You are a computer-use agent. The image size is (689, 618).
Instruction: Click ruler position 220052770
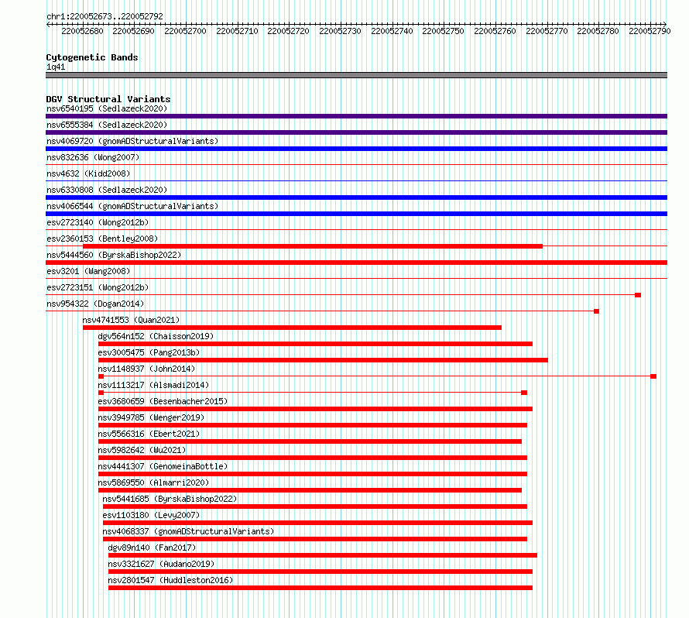click(x=547, y=31)
